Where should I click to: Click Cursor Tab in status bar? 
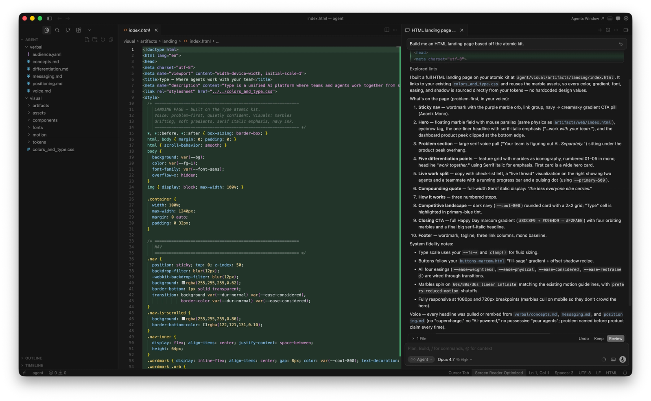coord(459,373)
